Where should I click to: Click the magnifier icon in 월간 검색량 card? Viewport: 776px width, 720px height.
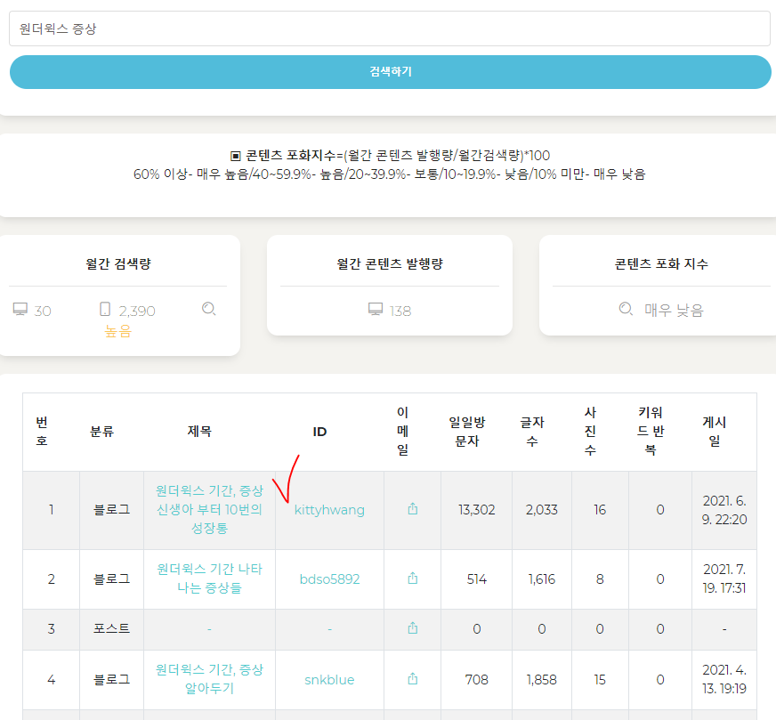(x=209, y=309)
